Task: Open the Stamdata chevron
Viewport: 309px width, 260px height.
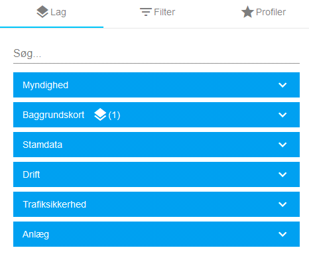Action: click(282, 145)
